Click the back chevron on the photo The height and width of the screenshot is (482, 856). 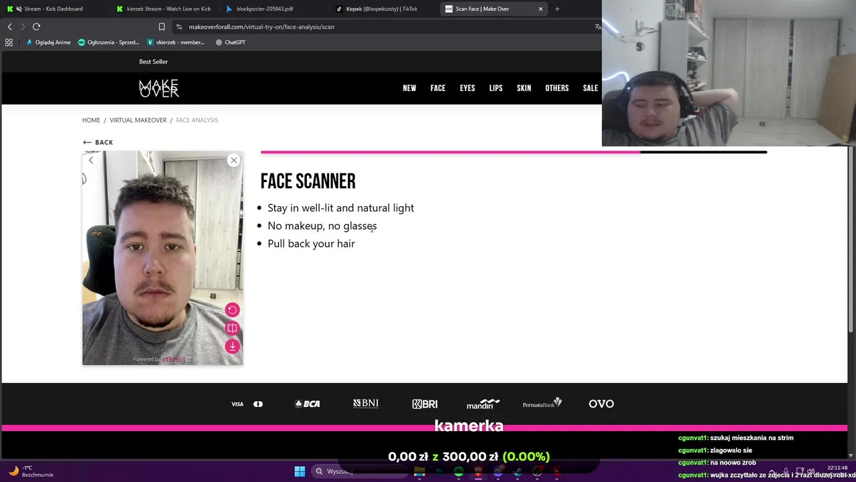(91, 160)
